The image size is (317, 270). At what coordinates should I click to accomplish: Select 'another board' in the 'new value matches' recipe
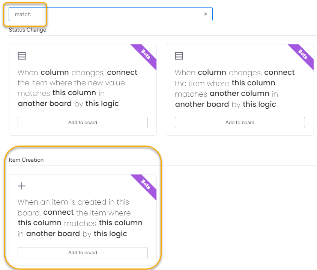pos(45,104)
